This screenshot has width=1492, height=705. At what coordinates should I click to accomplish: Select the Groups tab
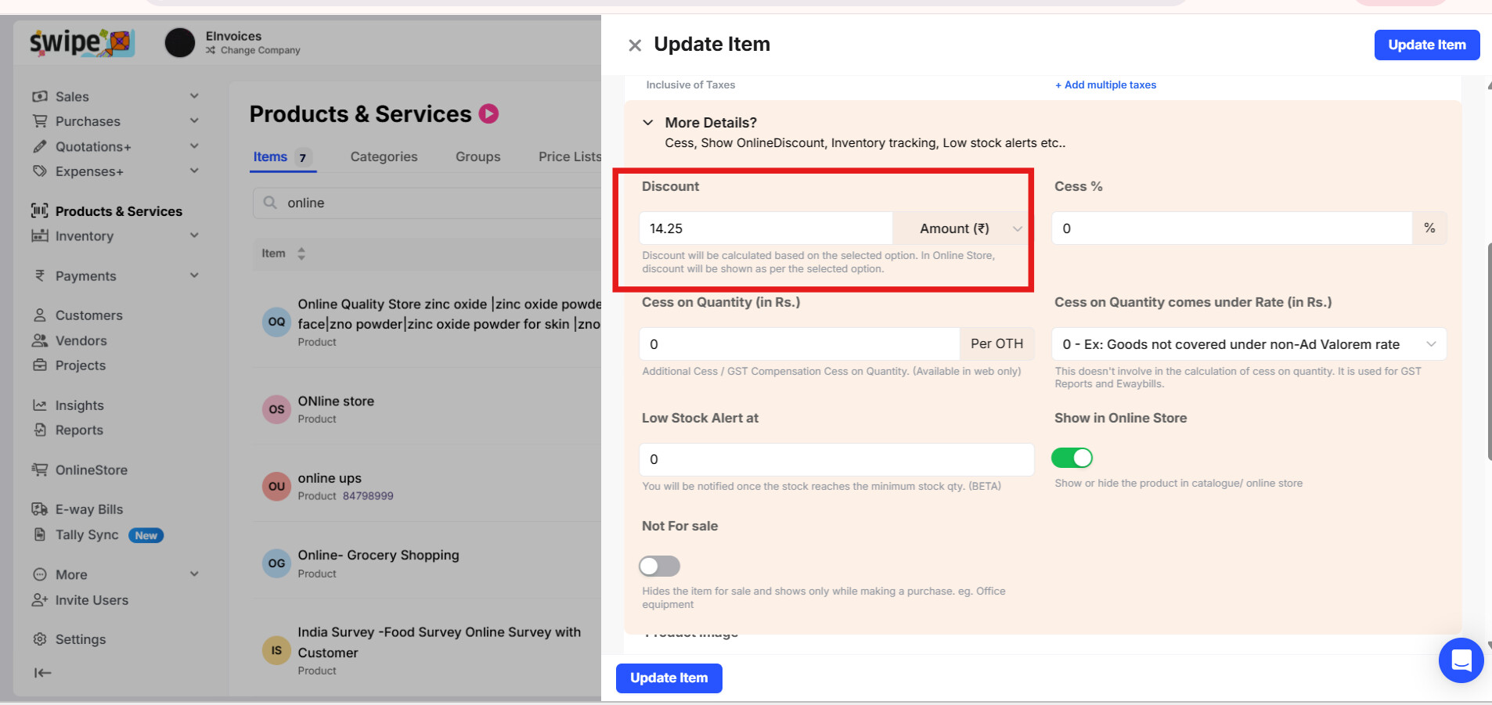478,156
